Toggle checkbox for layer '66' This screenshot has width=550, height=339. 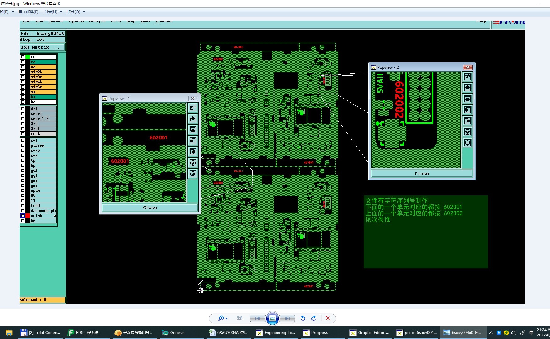pos(23,221)
